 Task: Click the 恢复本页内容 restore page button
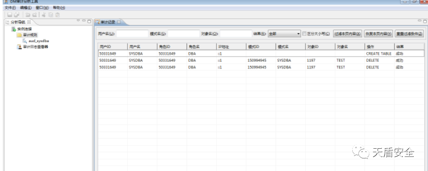[x=378, y=34]
